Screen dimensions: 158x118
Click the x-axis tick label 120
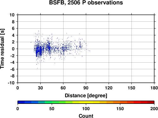click(x=109, y=88)
